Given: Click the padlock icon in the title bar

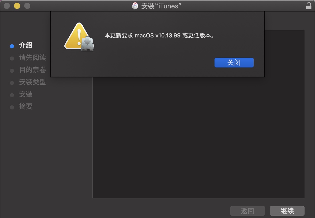Looking at the screenshot, I should click(x=309, y=6).
